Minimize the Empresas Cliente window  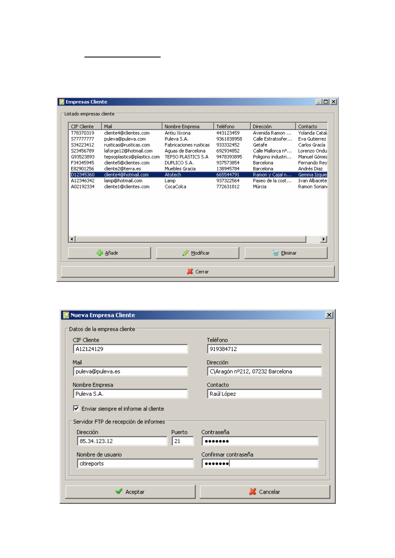[x=319, y=102]
